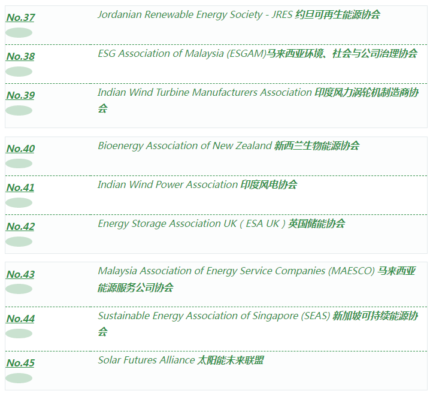Viewport: 433px width, 397px height.
Task: Open the No.42 ranking link
Action: pos(20,226)
